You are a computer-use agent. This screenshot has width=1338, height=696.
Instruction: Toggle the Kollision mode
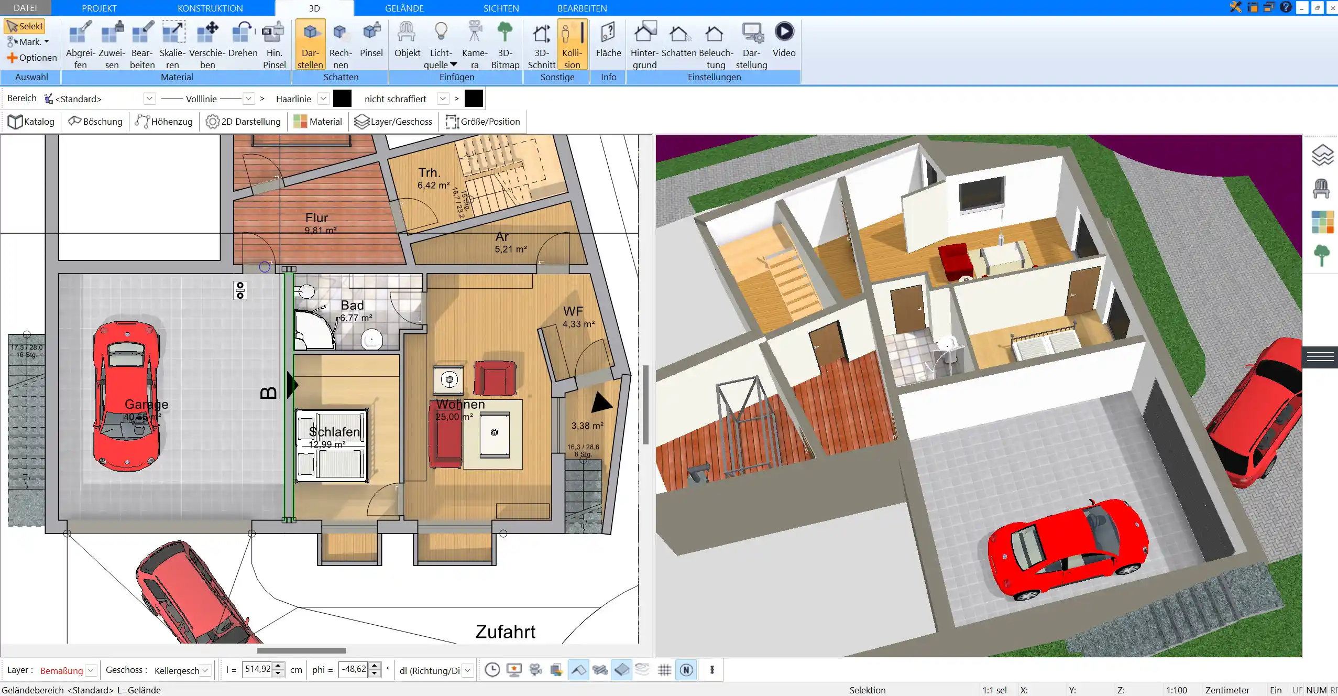572,45
